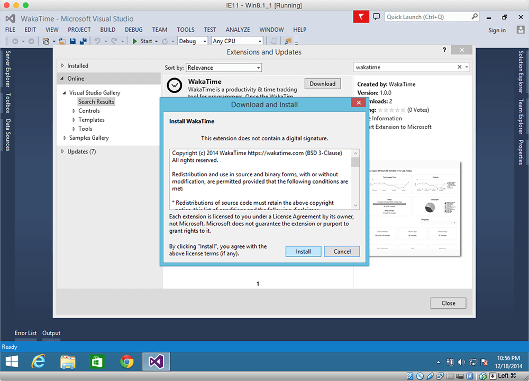Open the TOOLS menu
The width and height of the screenshot is (529, 381).
[x=186, y=30]
